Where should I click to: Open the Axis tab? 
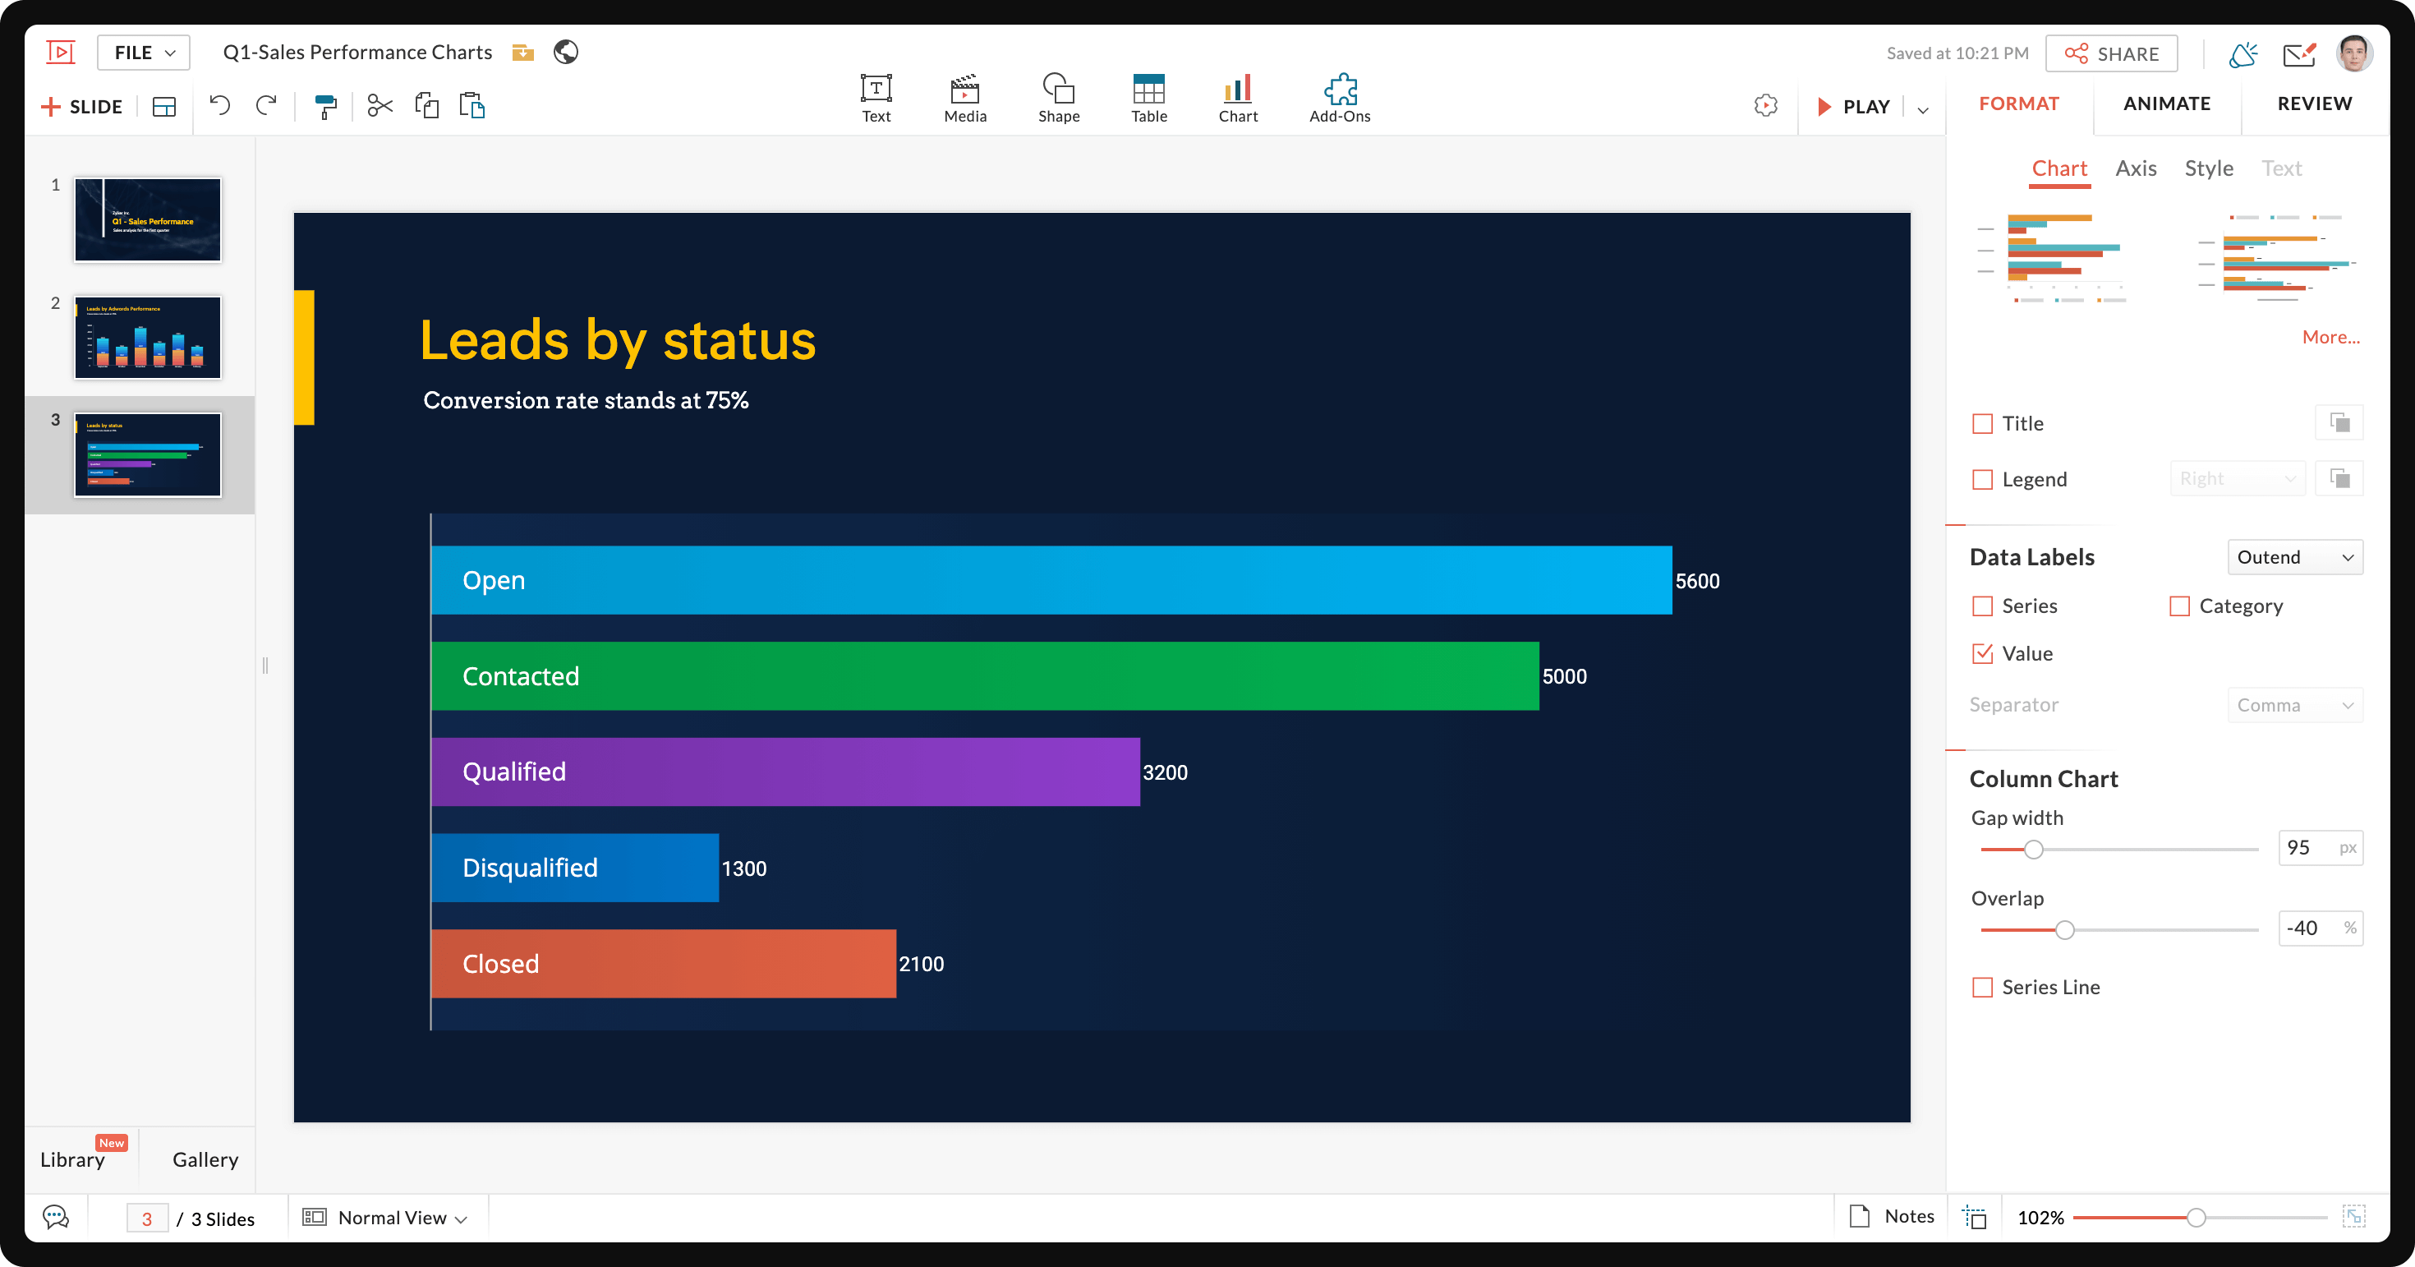click(2136, 168)
